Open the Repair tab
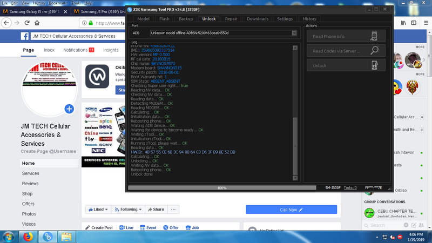The width and height of the screenshot is (432, 243). point(231,19)
